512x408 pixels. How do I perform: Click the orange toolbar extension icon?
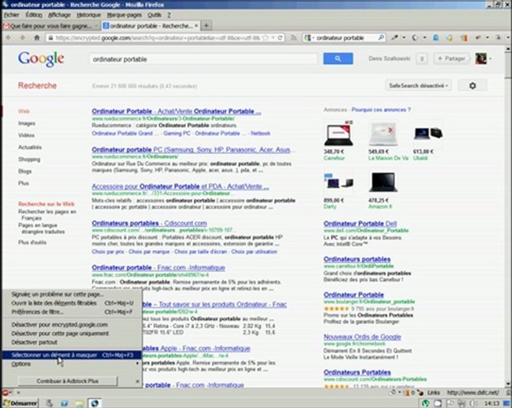point(464,38)
